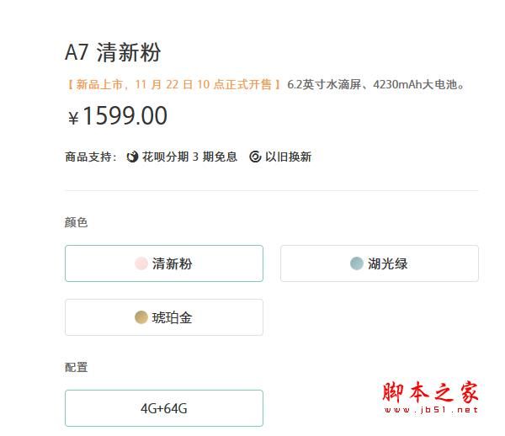Viewport: 505px width, 436px height.
Task: Click the orange new-launch promo text
Action: (x=174, y=85)
